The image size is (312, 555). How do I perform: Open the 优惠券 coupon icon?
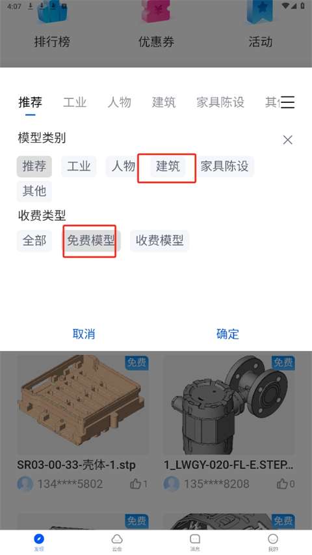[156, 11]
